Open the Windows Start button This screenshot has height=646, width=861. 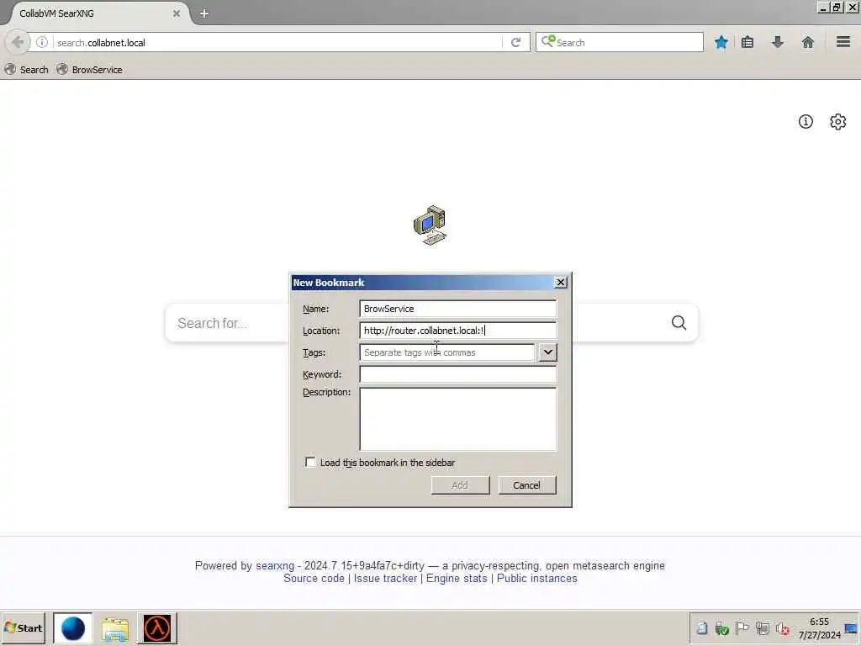pos(23,627)
